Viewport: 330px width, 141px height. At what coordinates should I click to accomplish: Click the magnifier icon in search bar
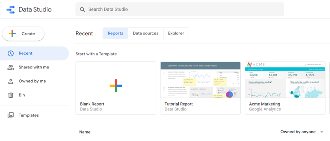[x=82, y=9]
